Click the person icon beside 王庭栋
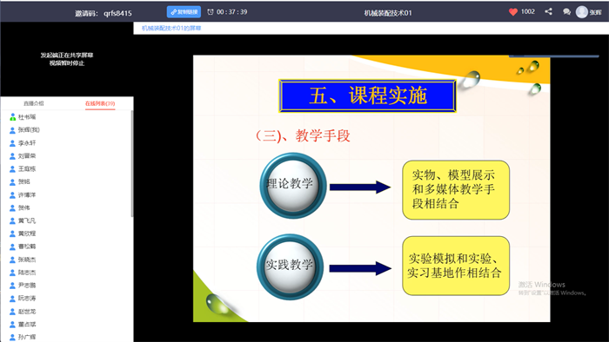The image size is (609, 342). click(x=12, y=169)
